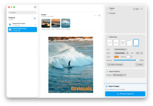Click the Export Images title
The height and width of the screenshot is (106, 153).
pyautogui.click(x=114, y=86)
